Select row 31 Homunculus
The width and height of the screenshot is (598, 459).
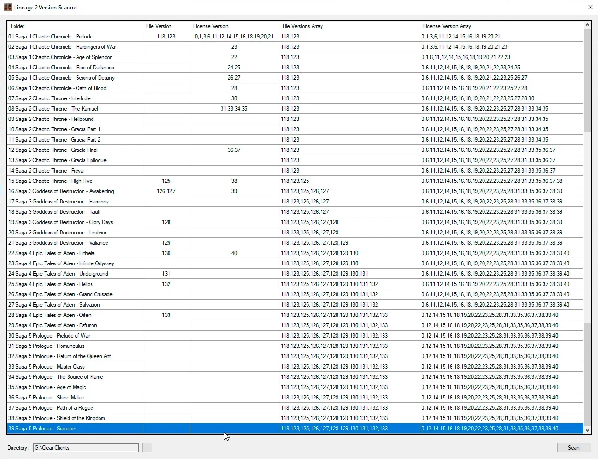click(295, 346)
